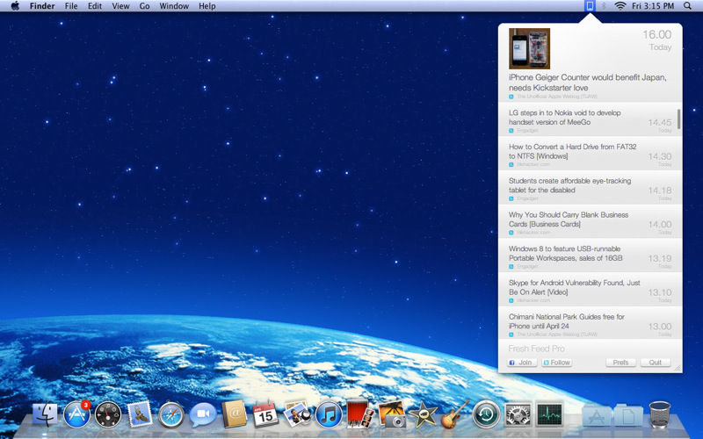703x439 pixels.
Task: Open the Window menu
Action: 174,6
